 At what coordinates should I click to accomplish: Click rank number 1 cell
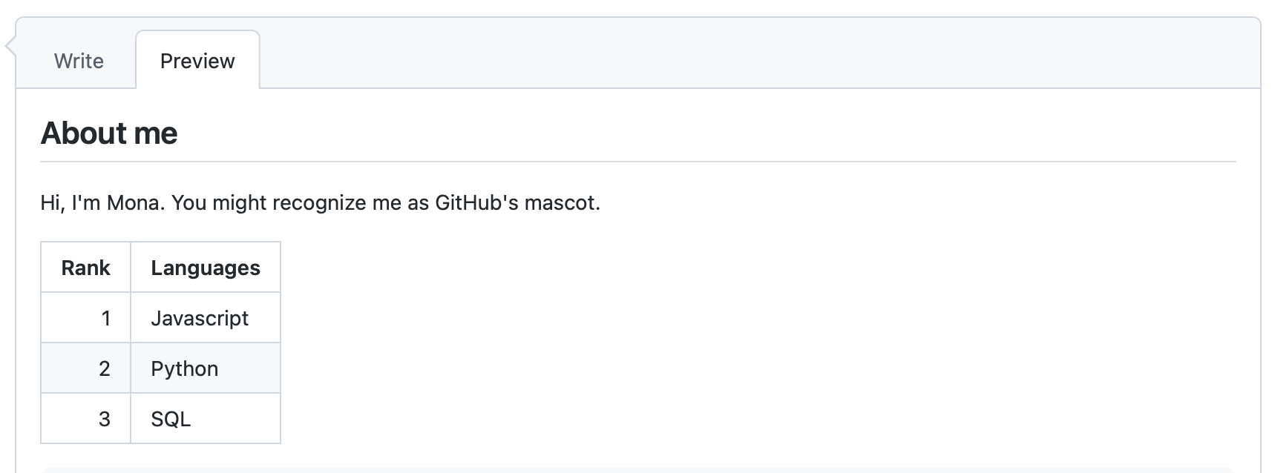(x=105, y=317)
